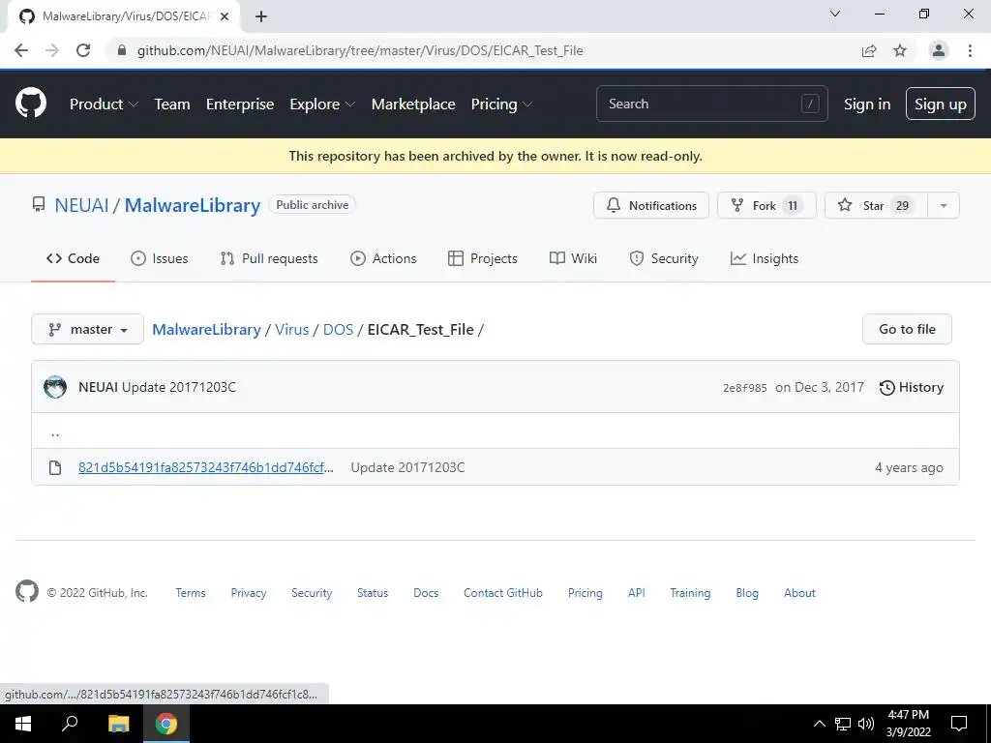Open the footer Status link
The height and width of the screenshot is (743, 991).
[373, 593]
